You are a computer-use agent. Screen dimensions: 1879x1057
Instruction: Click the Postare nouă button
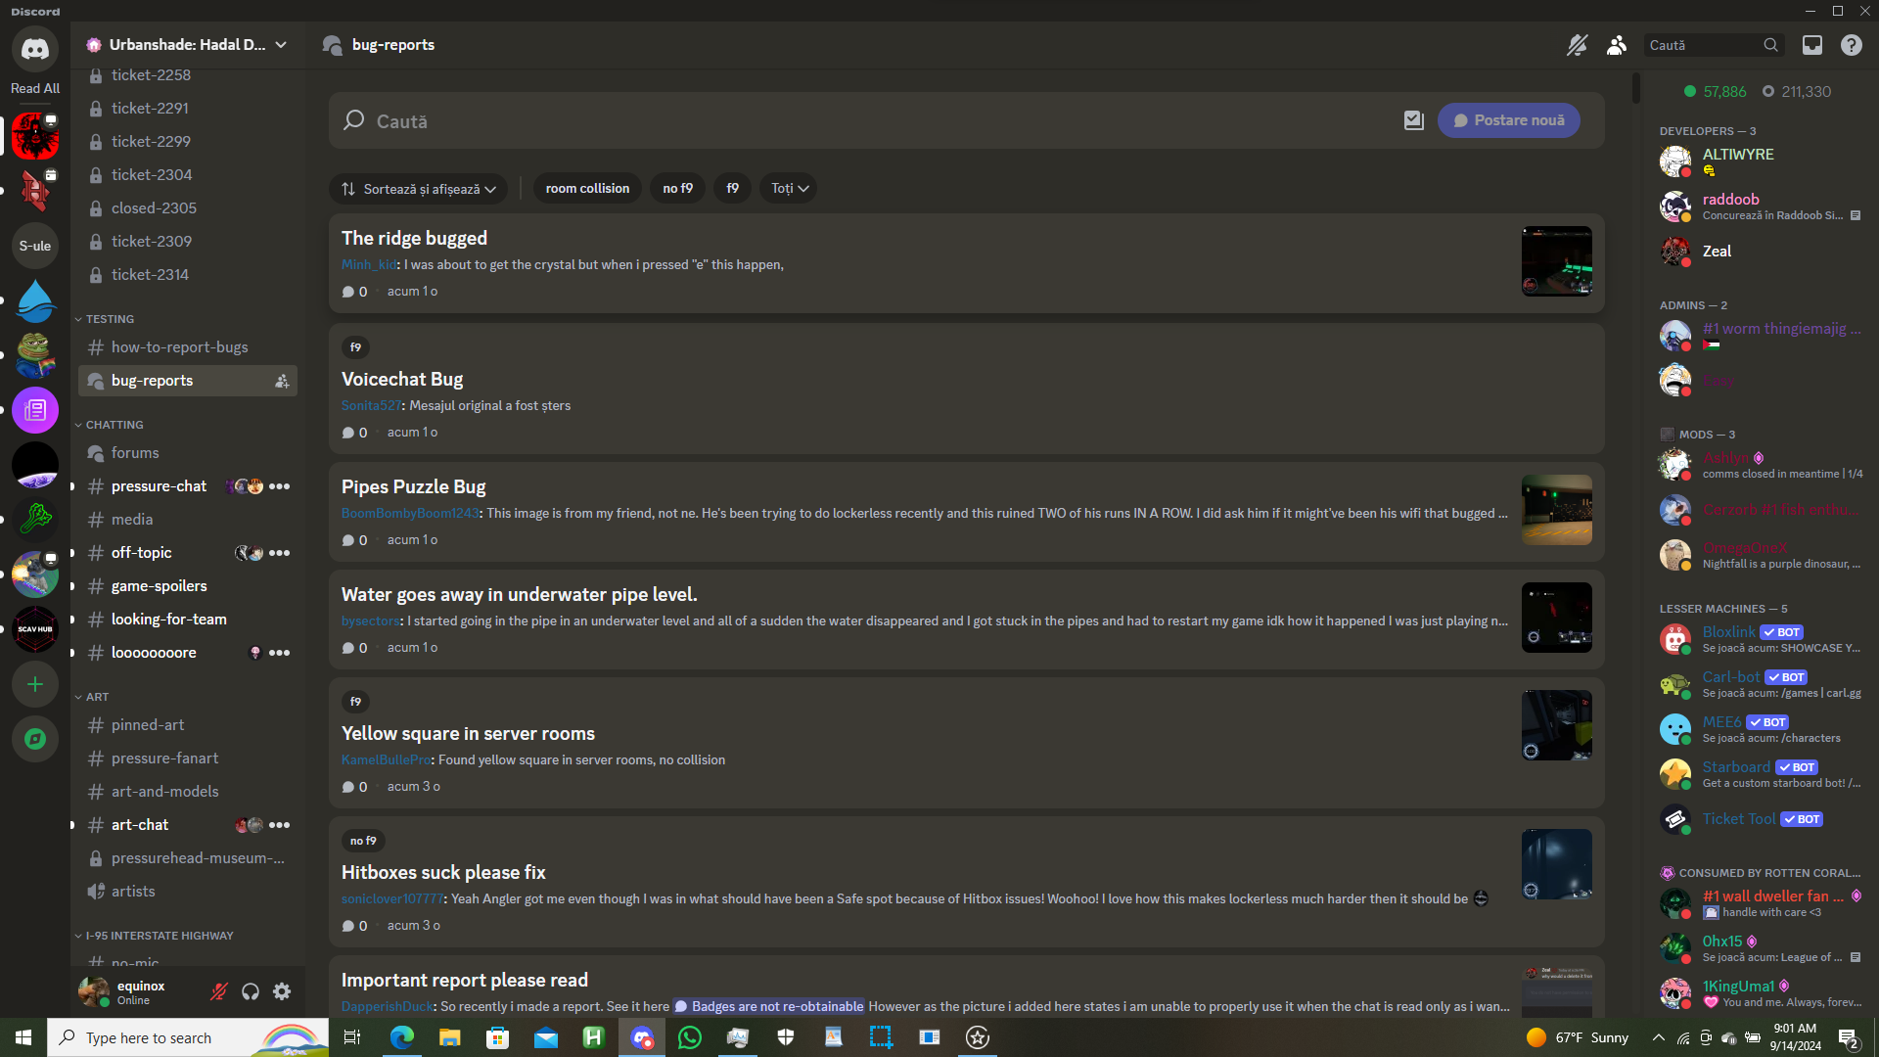(x=1508, y=120)
